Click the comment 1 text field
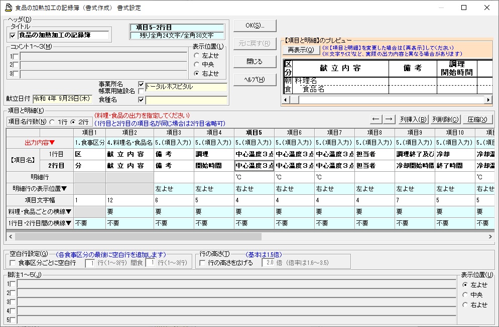Image resolution: width=499 pixels, height=327 pixels. (x=103, y=57)
